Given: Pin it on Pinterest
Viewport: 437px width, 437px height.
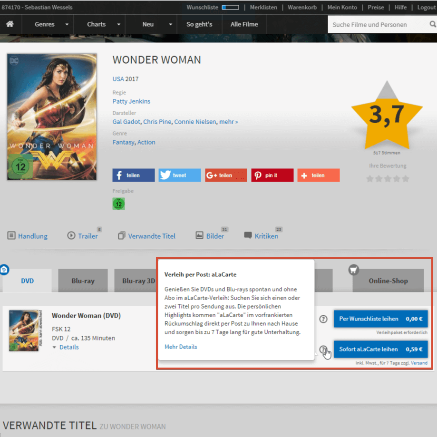Looking at the screenshot, I should click(272, 175).
